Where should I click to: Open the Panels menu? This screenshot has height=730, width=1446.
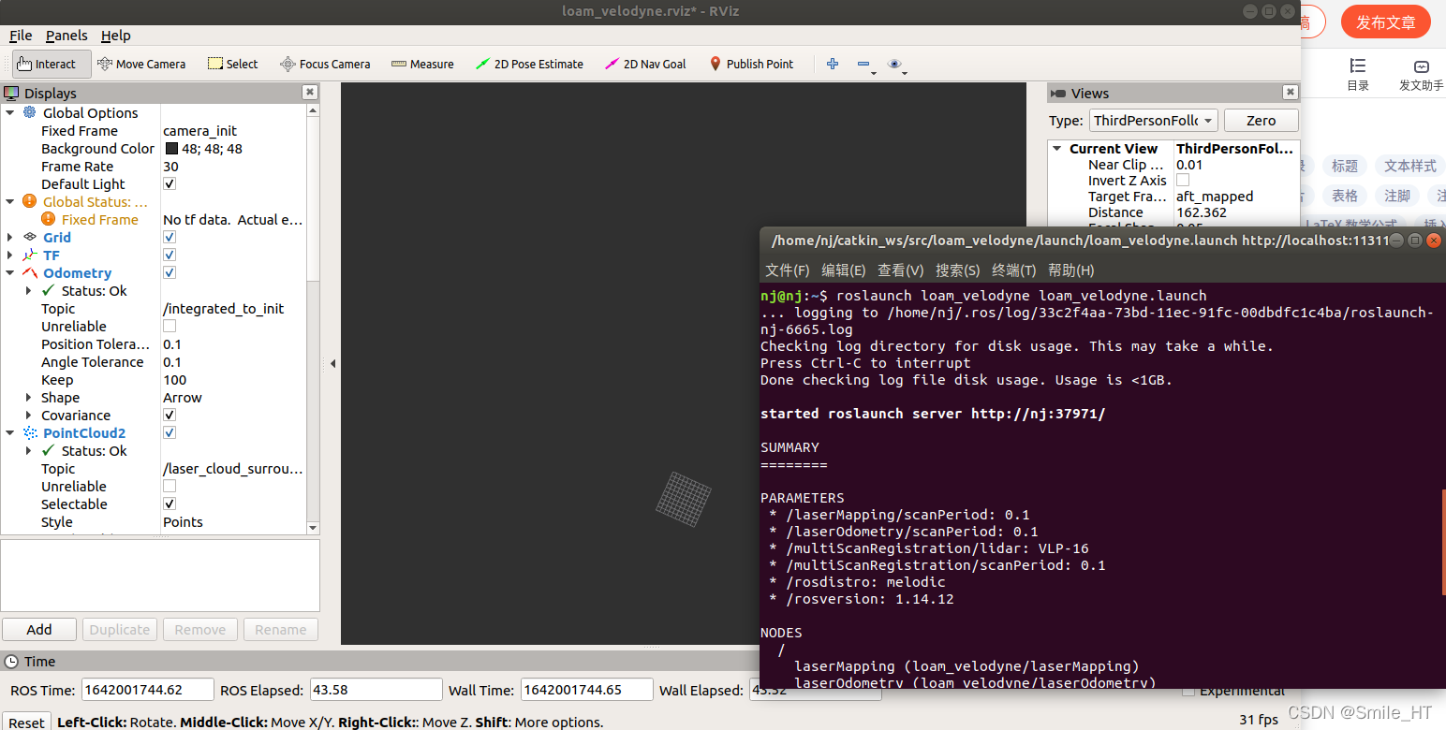pos(66,36)
